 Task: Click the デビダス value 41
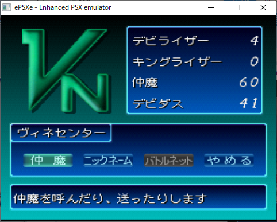248,103
